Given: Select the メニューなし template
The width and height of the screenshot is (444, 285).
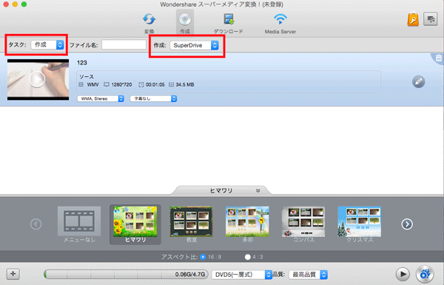Looking at the screenshot, I should coord(79,224).
